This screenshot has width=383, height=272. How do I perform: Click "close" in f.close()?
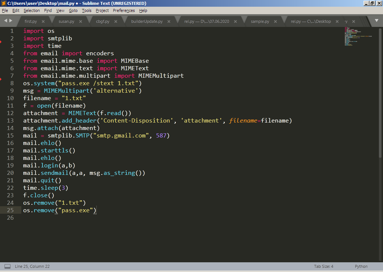(x=39, y=195)
